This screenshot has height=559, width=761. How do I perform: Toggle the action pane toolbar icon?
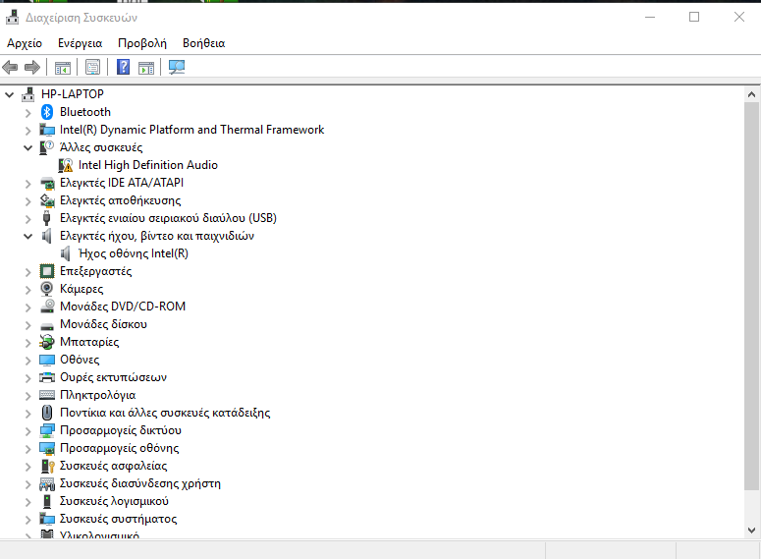146,68
